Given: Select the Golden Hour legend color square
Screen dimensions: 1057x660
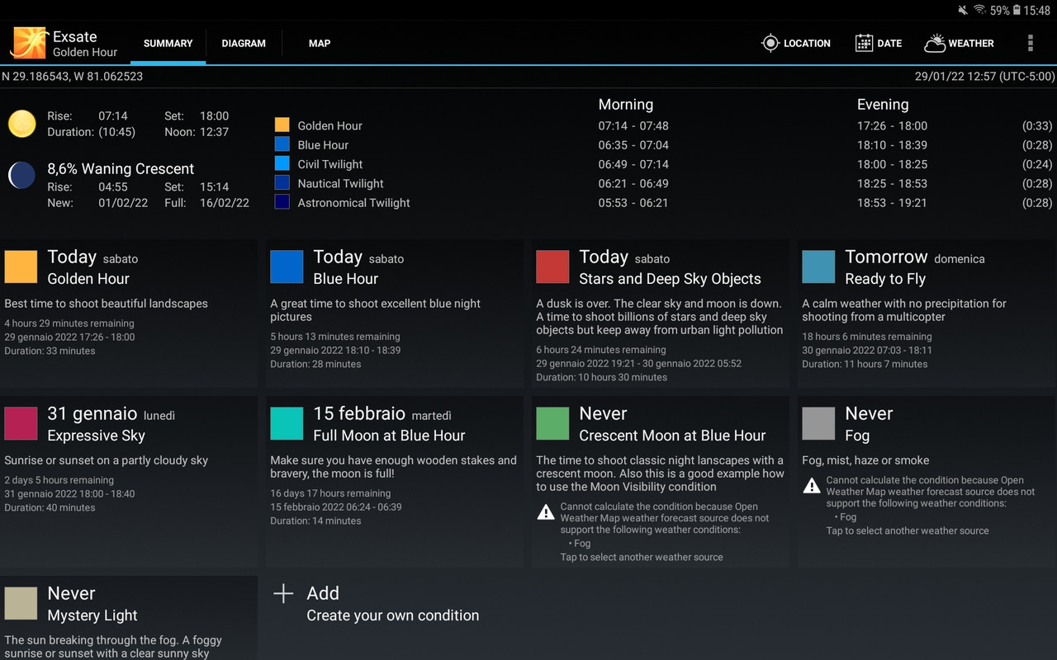Looking at the screenshot, I should tap(282, 125).
